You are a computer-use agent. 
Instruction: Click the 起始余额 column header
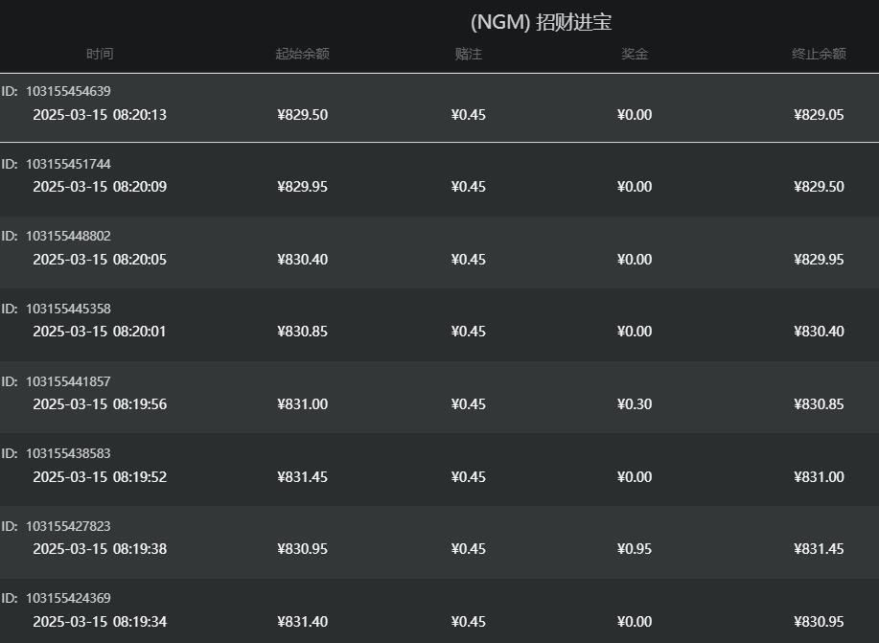tap(302, 54)
